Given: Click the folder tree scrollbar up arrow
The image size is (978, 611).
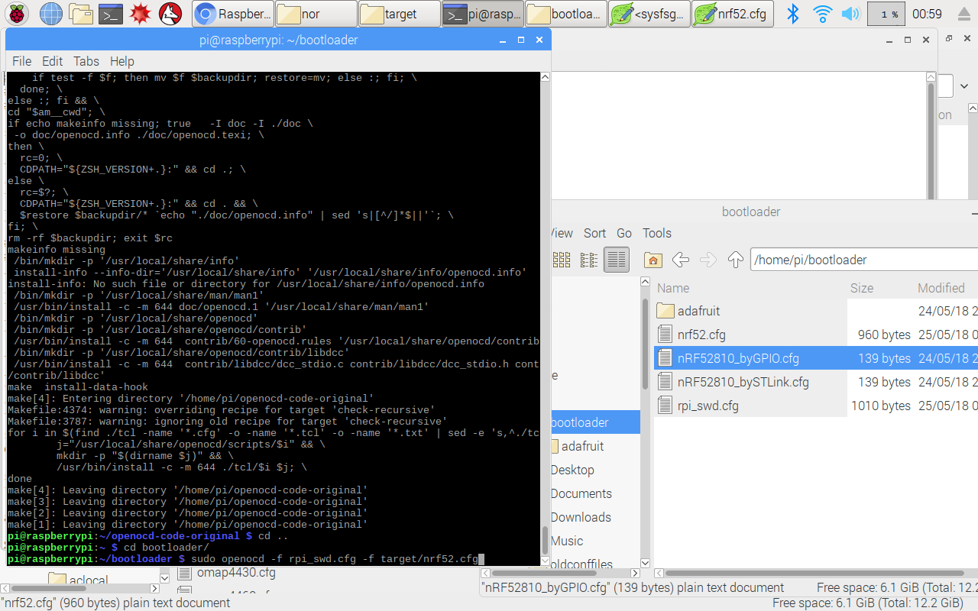Looking at the screenshot, I should pyautogui.click(x=646, y=283).
